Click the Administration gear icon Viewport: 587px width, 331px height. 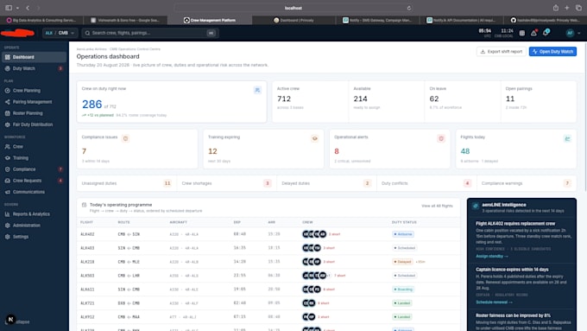(8, 226)
